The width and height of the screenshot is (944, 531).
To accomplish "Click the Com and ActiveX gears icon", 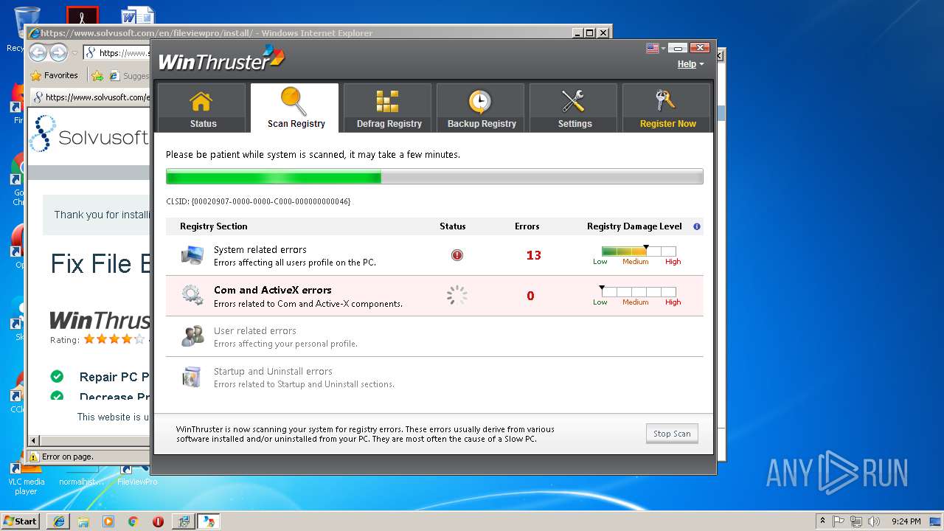I will 192,296.
